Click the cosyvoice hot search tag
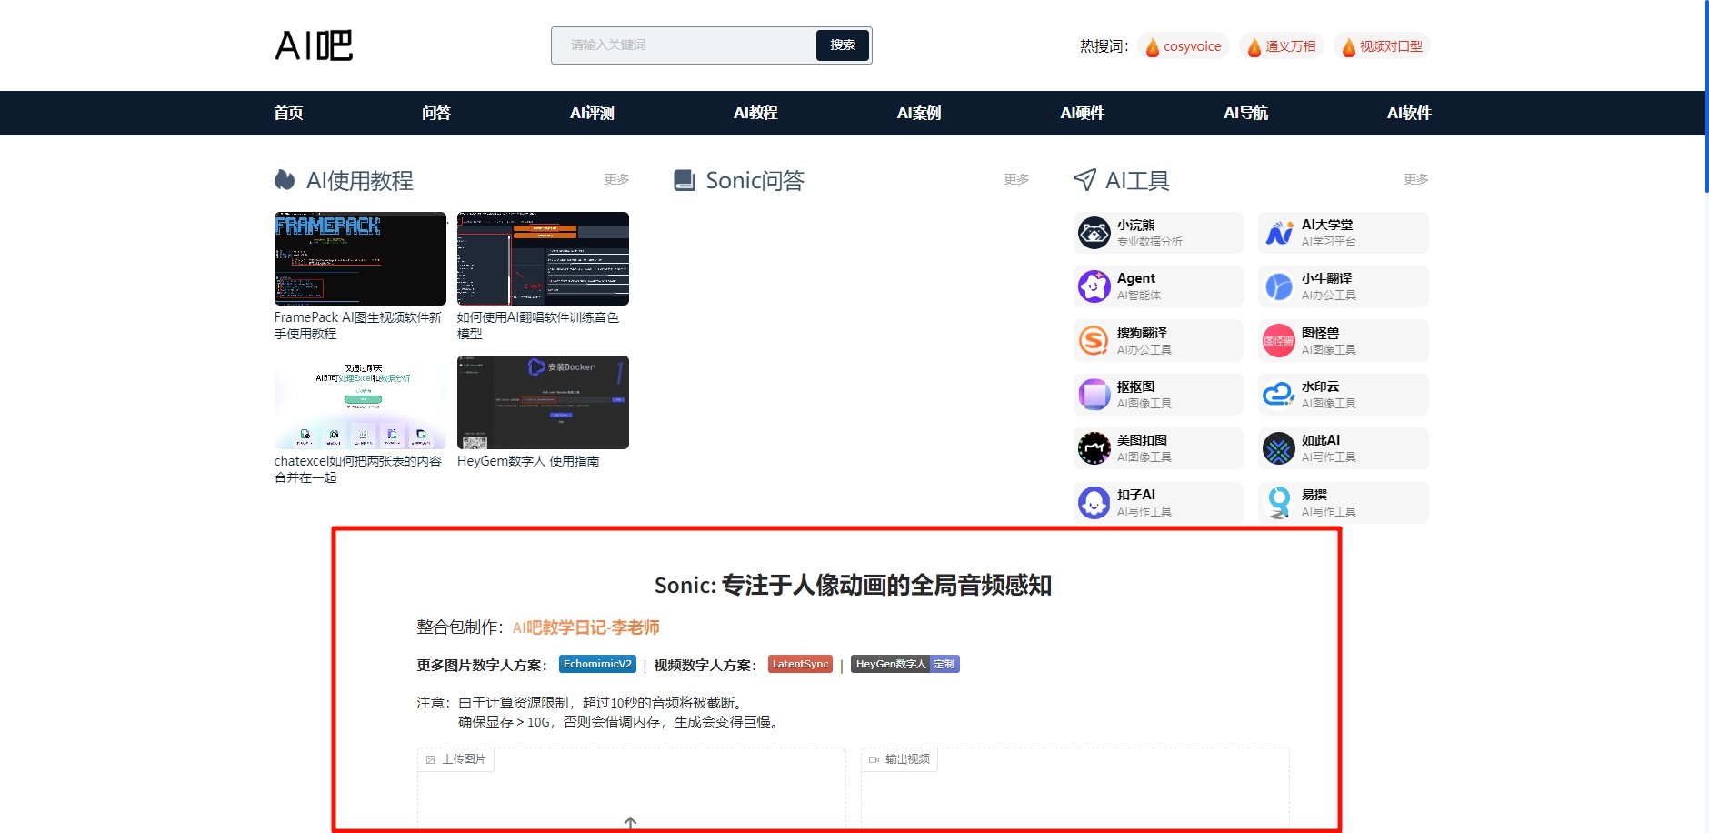The height and width of the screenshot is (833, 1709). [1184, 45]
